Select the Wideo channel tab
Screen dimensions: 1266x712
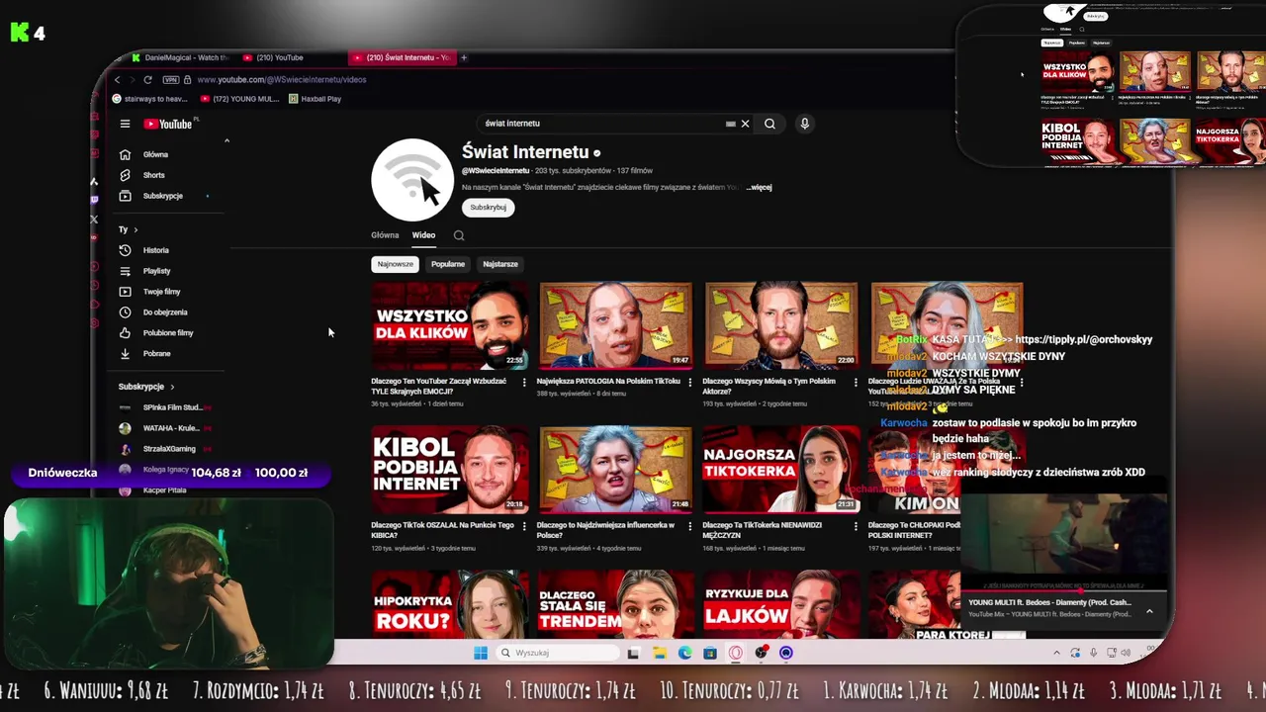pos(423,235)
